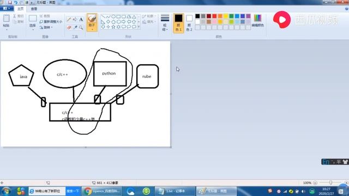Open the line Size thickness dropdown
Viewport: 349px width, 196px height.
coord(165,23)
